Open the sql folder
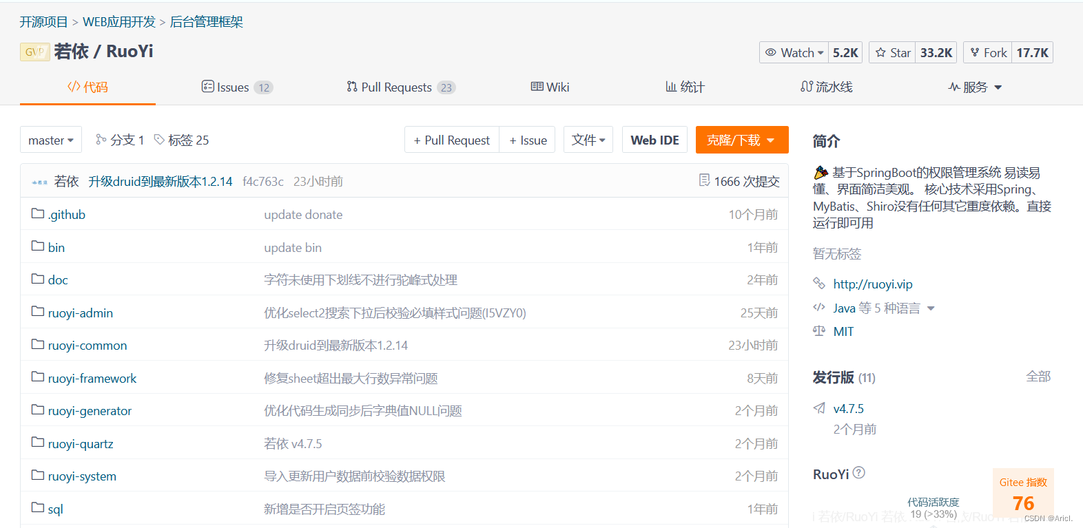Screen dimensions: 1083x528 coord(55,509)
